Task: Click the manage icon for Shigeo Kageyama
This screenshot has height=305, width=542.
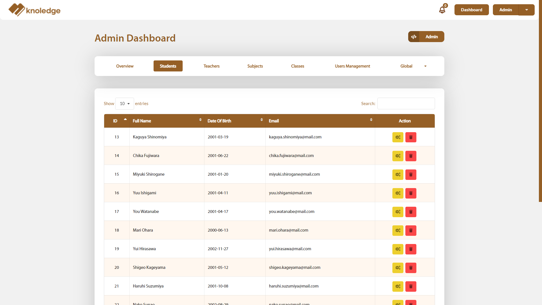Action: (398, 267)
